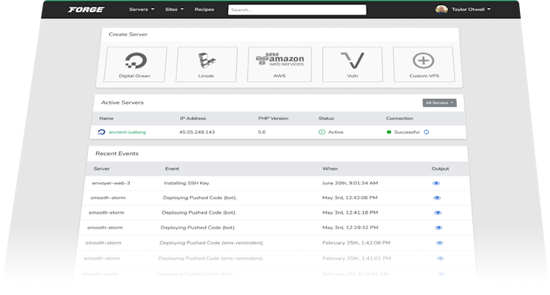Choose Linode server provider
Screen dimensions: 550x295
point(206,64)
